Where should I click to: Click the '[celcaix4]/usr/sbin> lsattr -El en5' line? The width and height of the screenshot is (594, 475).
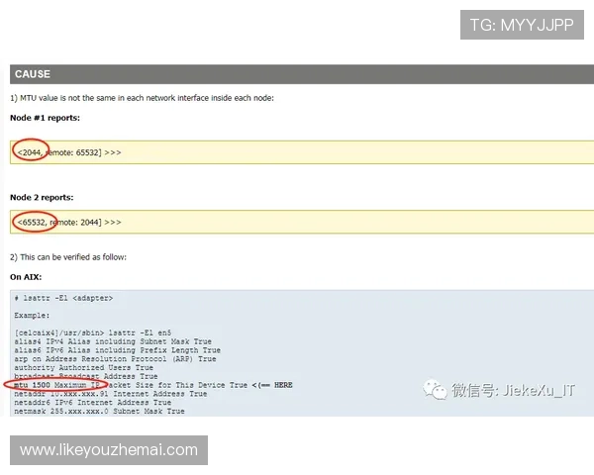[x=93, y=332]
